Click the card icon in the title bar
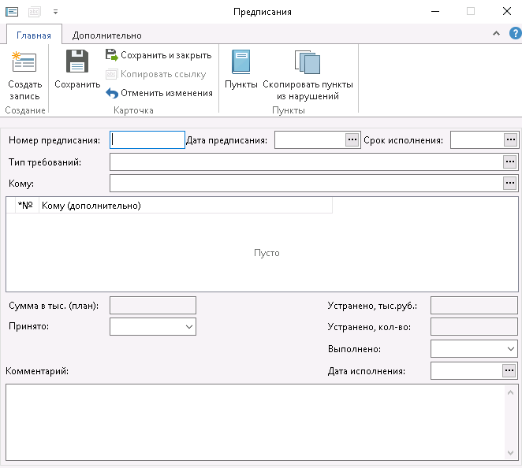 pyautogui.click(x=12, y=12)
